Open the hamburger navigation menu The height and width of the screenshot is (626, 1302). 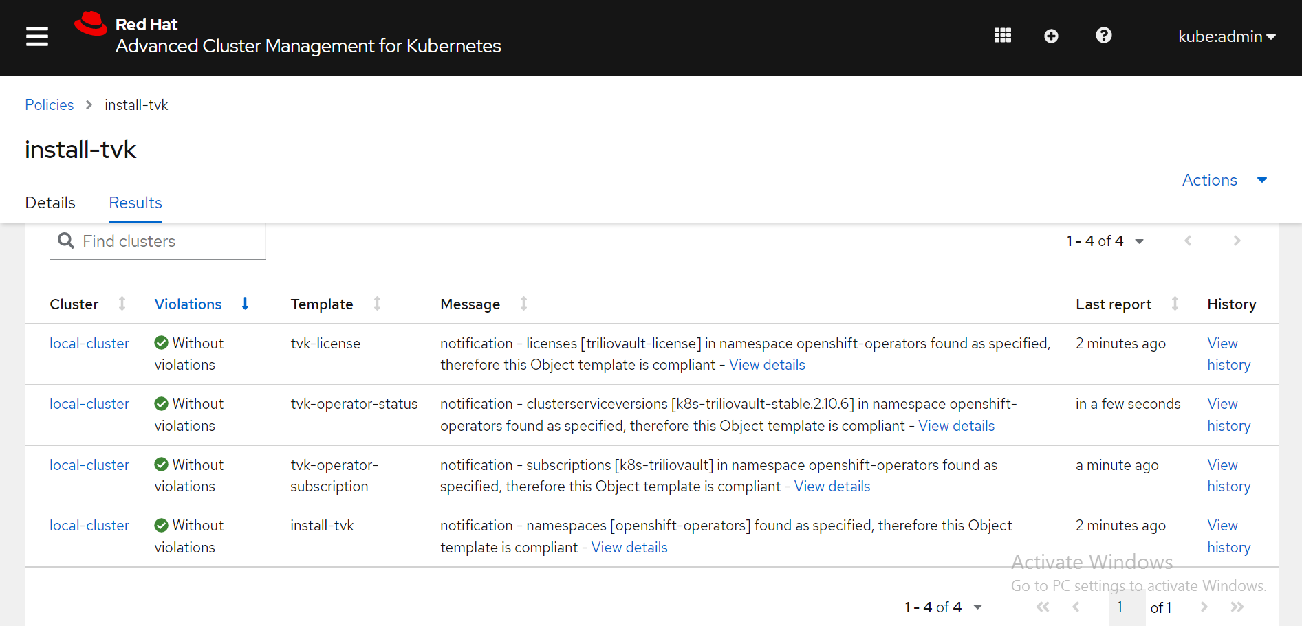click(37, 36)
